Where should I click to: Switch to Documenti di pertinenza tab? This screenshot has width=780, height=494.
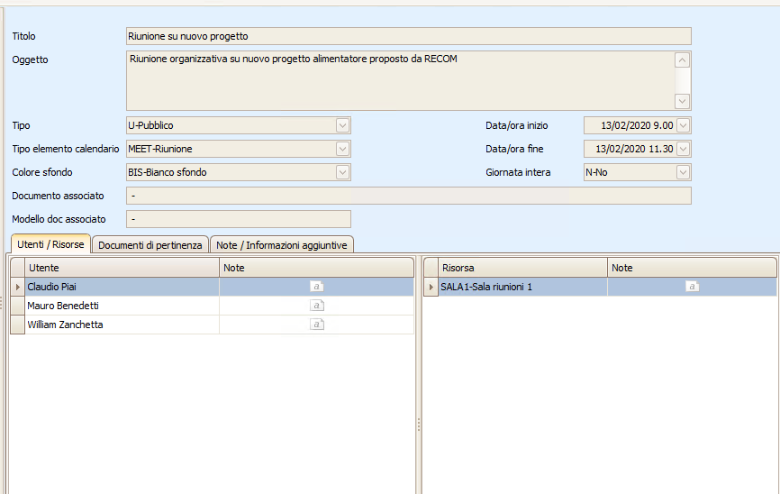(150, 245)
